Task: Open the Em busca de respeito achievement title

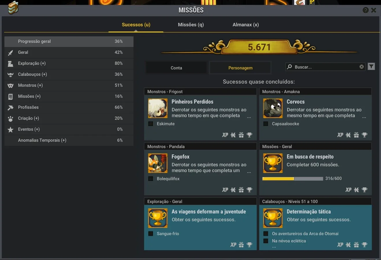Action: (310, 157)
